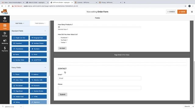This screenshot has width=195, height=109.
Task: Add an Email field button
Action: click(38, 54)
